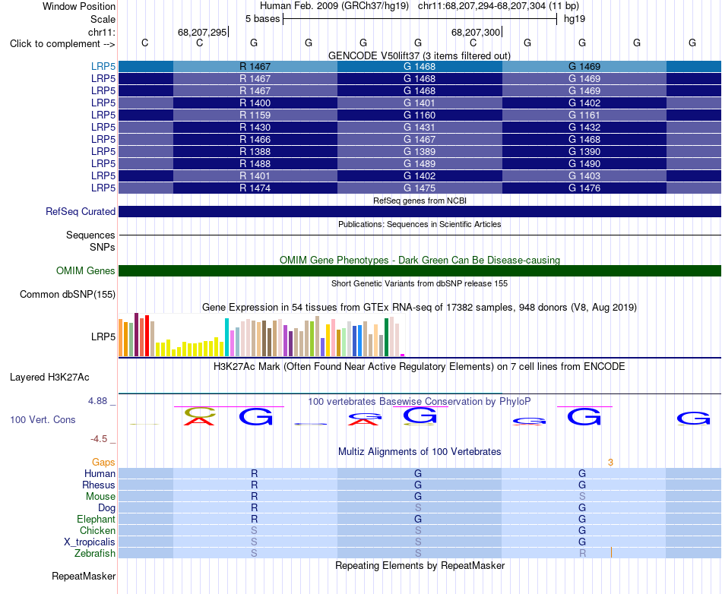This screenshot has height=594, width=722.
Task: Select LRP5 transcript codon G 1476
Action: 584,188
